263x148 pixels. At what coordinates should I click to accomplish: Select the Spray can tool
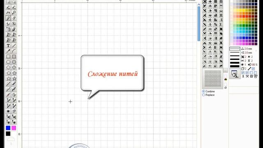8,29
